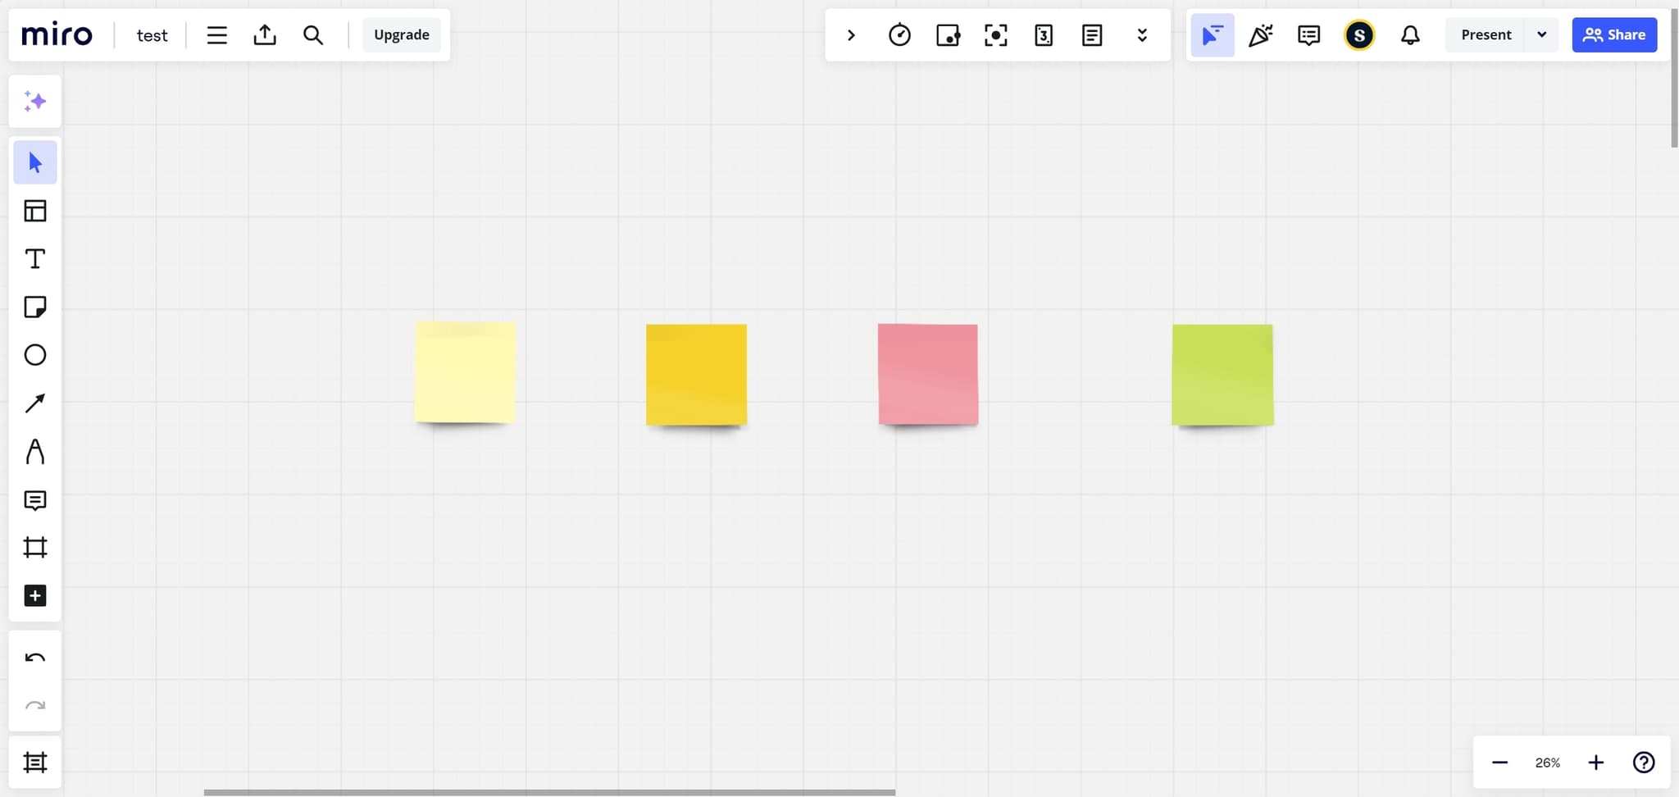Select the Frame tool

pyautogui.click(x=35, y=548)
